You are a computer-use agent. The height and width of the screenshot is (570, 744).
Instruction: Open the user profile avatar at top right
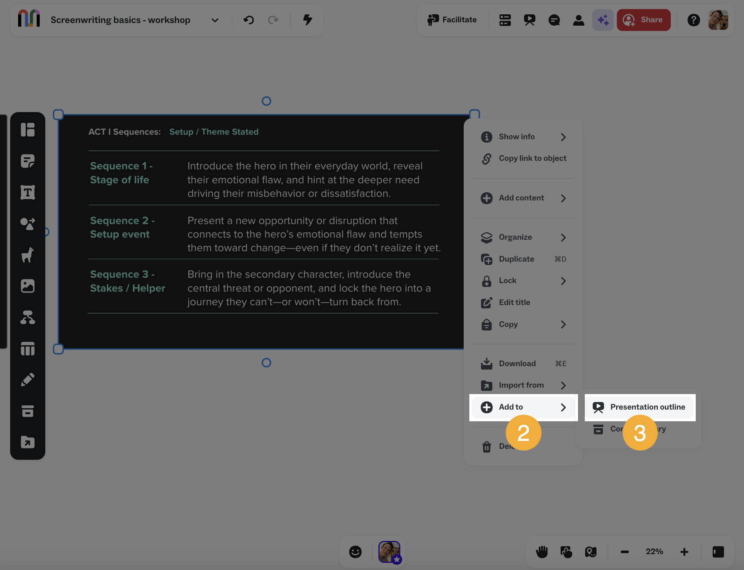tap(718, 20)
